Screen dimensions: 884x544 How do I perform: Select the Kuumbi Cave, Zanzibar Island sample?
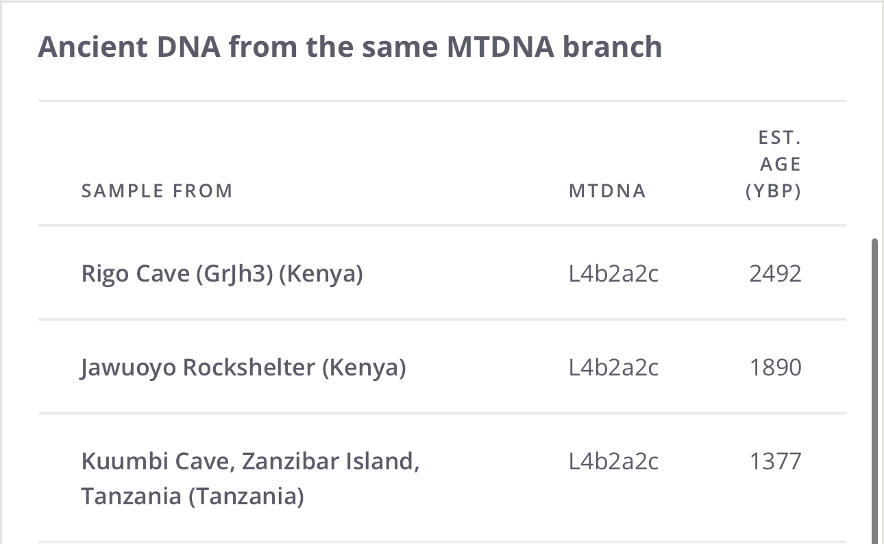coord(250,478)
